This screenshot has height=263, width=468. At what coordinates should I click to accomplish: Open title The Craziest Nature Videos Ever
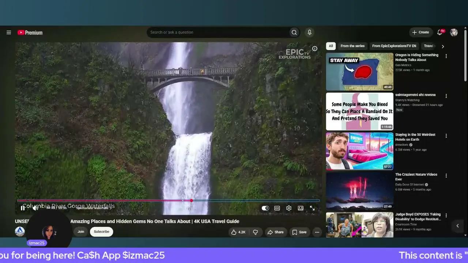[416, 177]
